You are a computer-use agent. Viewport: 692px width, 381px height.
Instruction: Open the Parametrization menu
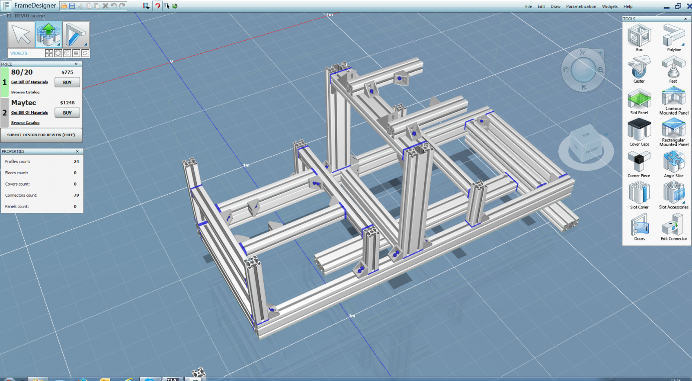(581, 6)
